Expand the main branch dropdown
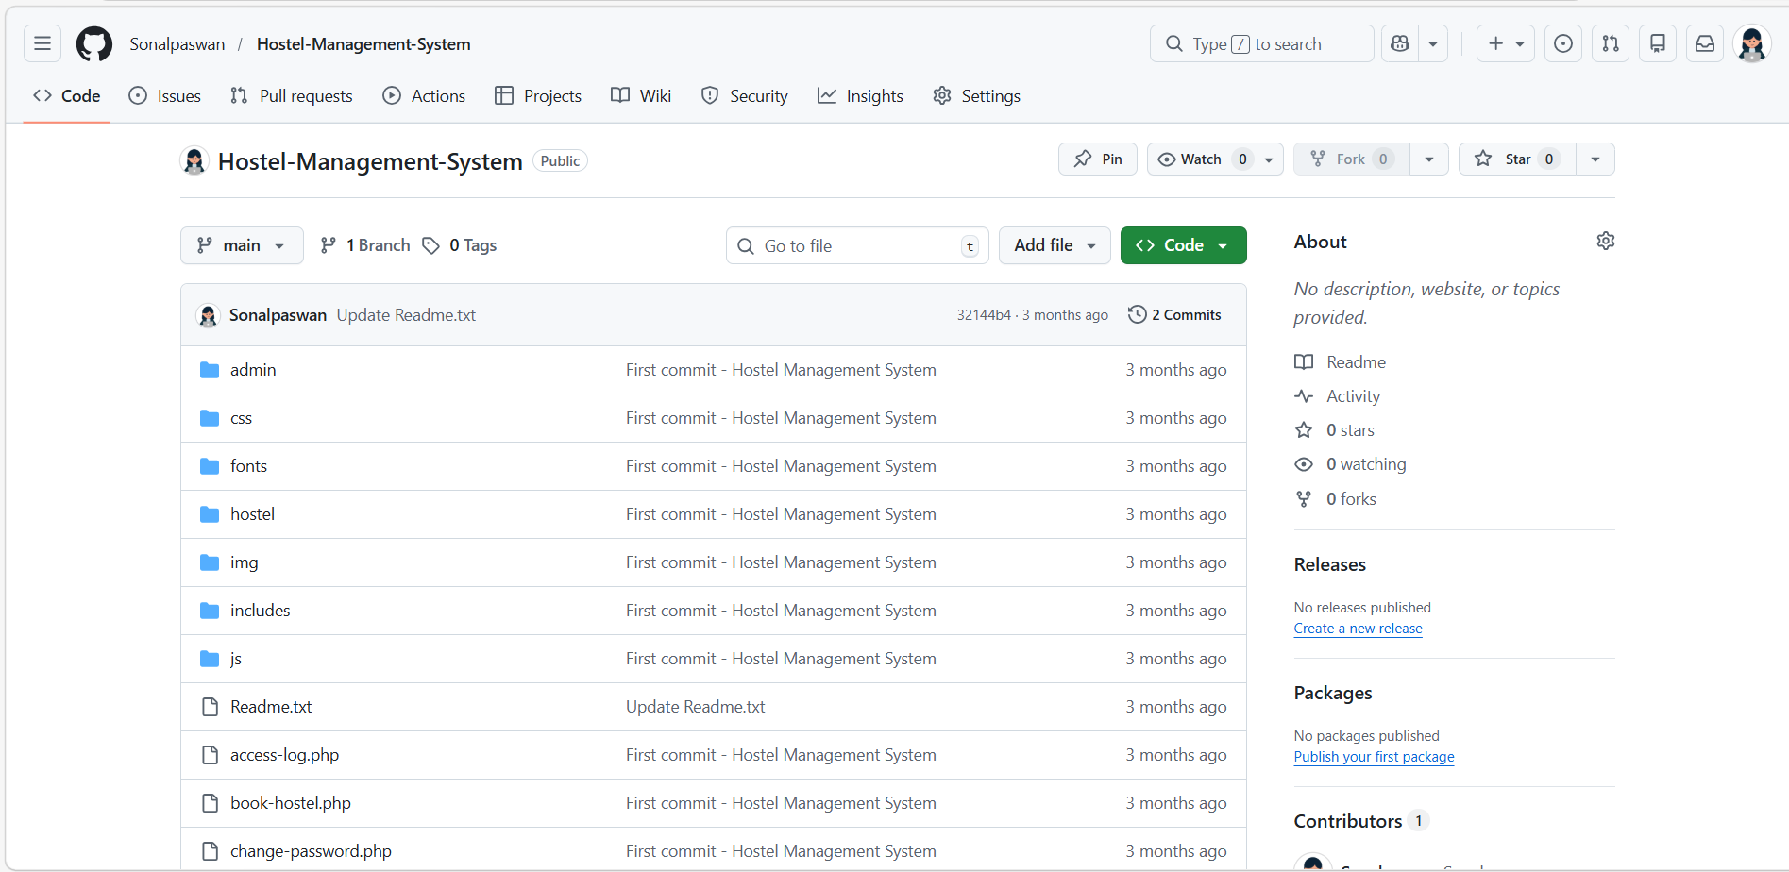 (x=242, y=245)
